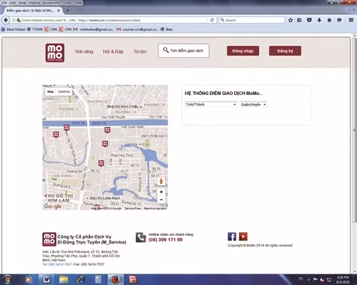Open Hỏi & Đáp page

tap(113, 51)
